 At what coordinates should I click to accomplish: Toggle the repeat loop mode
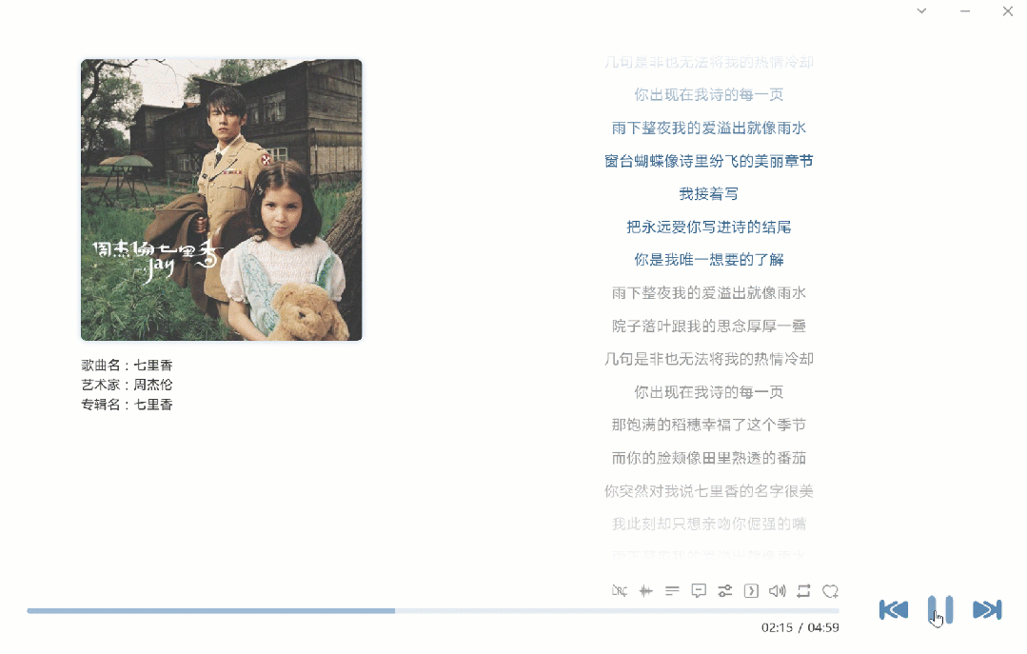(804, 591)
